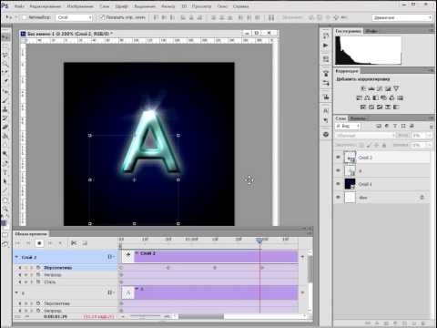Add a Levels adjustment layer
Image resolution: width=437 pixels, height=328 pixels.
click(x=371, y=88)
